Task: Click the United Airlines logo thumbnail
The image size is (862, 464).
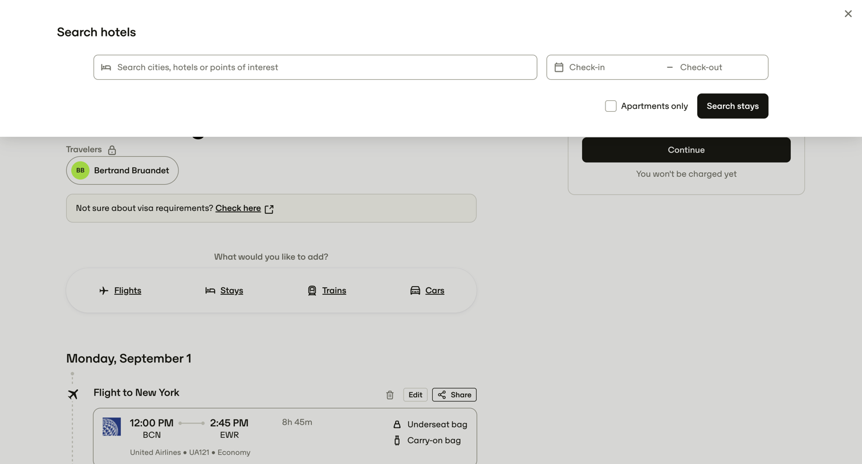Action: click(x=112, y=426)
